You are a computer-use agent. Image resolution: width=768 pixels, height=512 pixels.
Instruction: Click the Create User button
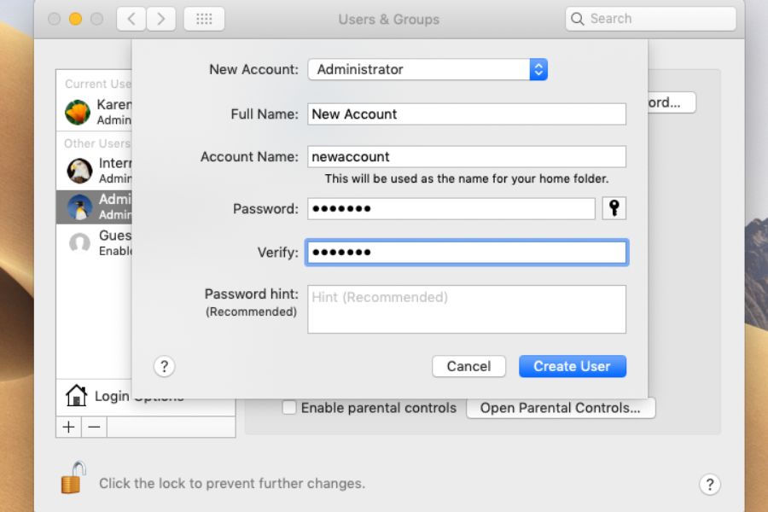pyautogui.click(x=572, y=366)
